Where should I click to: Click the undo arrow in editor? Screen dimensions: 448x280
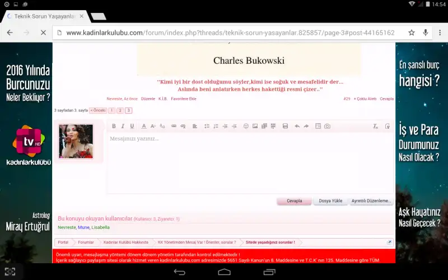coord(297,127)
